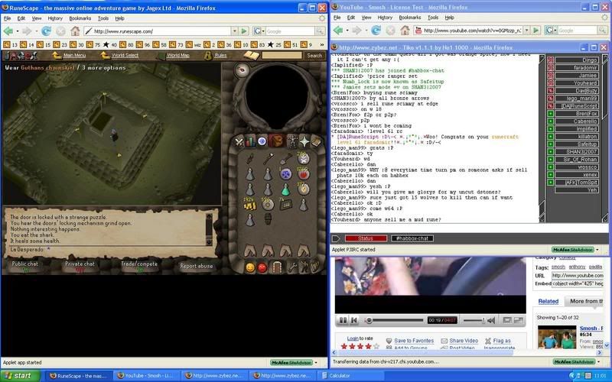Open the Emotes running-man tab
The image size is (612, 382).
pos(303,267)
